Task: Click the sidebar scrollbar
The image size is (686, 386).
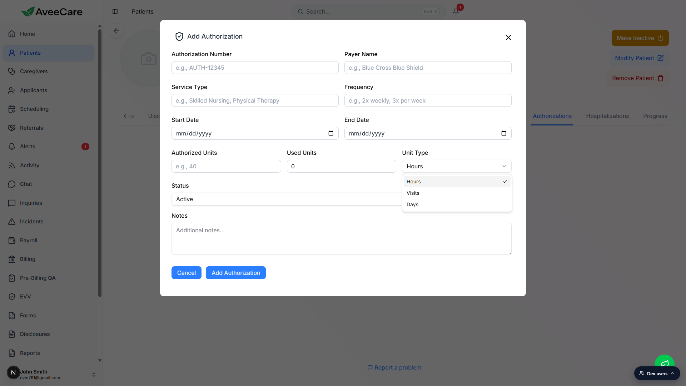Action: tap(100, 163)
